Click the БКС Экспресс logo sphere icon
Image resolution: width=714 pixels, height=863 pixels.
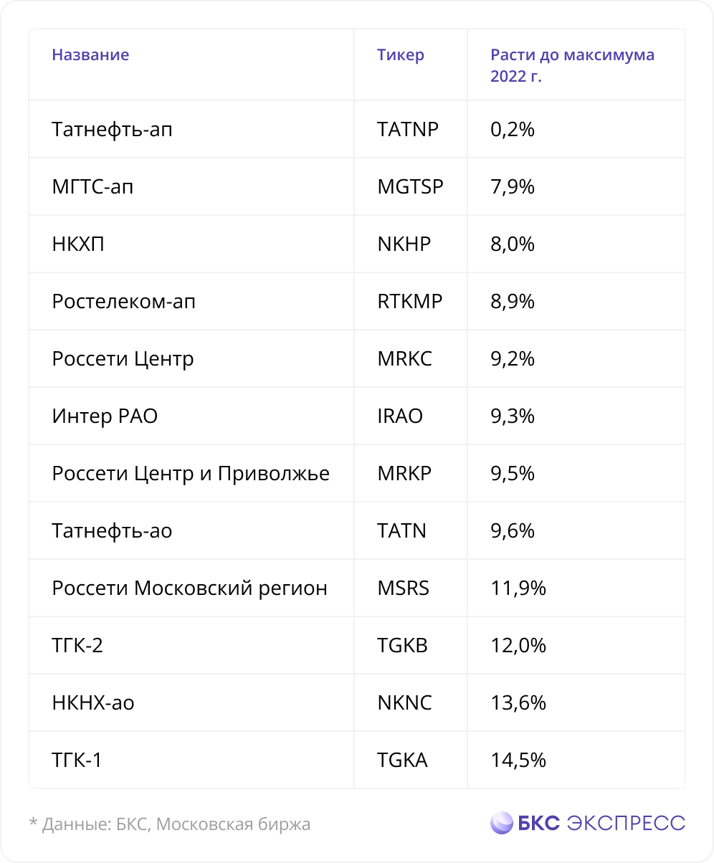point(502,823)
